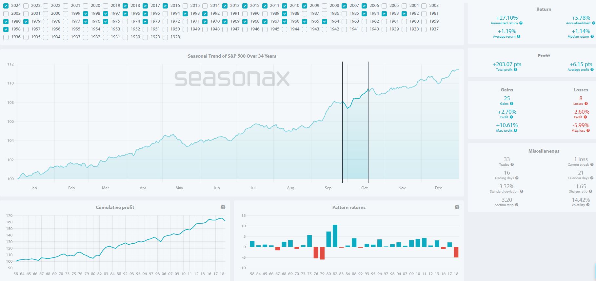Show help for Max. loss
The image size is (596, 281).
[x=588, y=131]
